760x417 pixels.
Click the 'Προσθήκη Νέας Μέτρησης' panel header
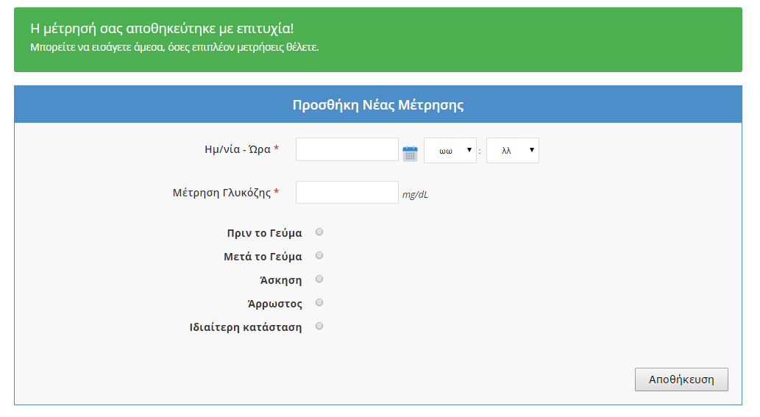378,104
